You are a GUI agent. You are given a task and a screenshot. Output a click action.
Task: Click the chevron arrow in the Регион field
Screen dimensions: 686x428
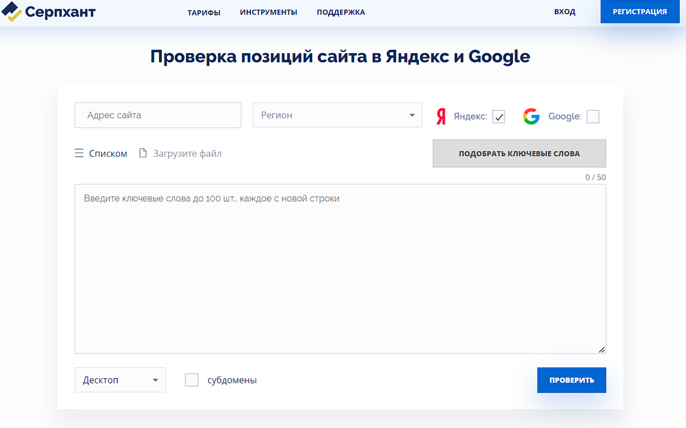pyautogui.click(x=412, y=115)
